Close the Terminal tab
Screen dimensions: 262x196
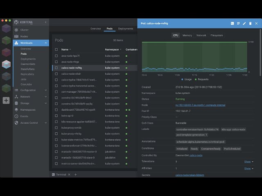69,174
